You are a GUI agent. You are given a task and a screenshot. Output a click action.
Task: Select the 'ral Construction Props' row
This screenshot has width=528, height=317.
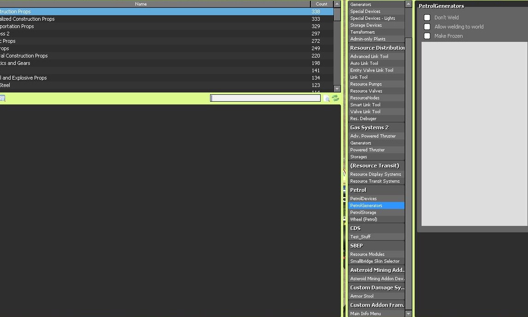167,56
